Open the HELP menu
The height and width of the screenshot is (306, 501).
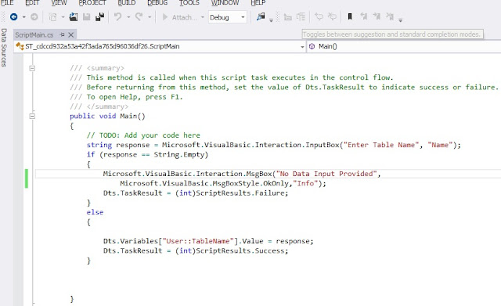point(258,3)
